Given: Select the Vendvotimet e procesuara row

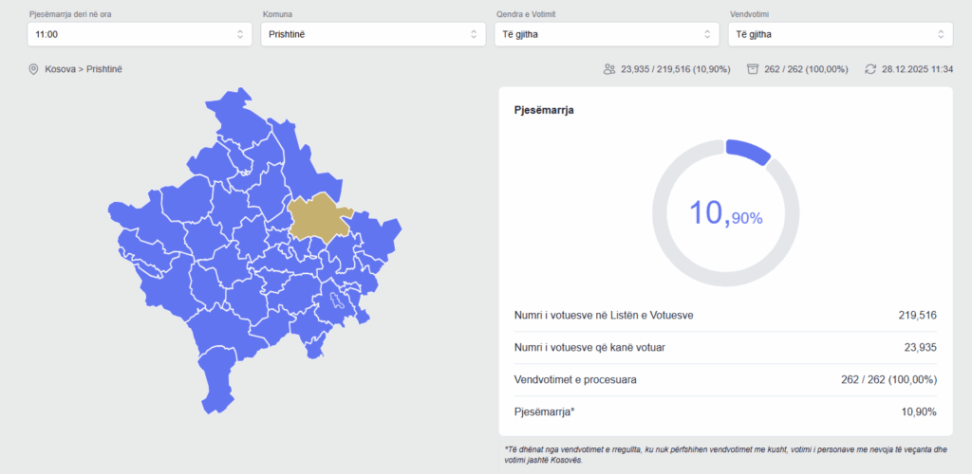Looking at the screenshot, I should click(x=725, y=379).
